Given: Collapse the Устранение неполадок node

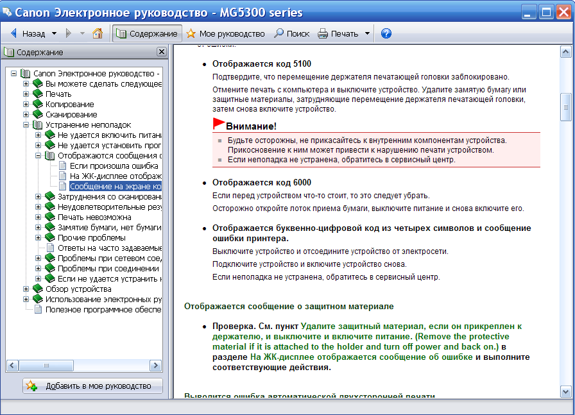Looking at the screenshot, I should coord(26,124).
